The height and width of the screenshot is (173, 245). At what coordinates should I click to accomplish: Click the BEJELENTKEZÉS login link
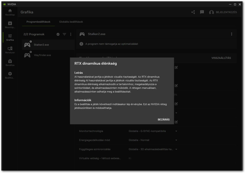tap(226, 12)
